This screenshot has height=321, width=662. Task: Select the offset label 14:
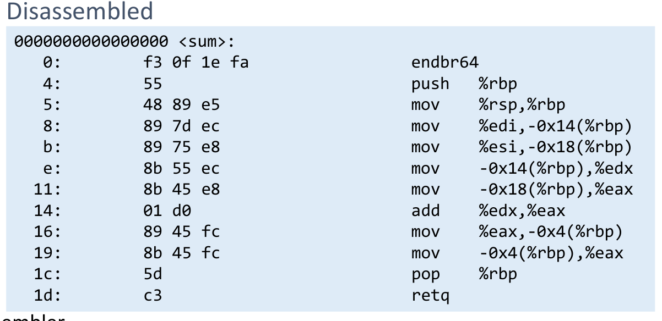click(x=46, y=211)
